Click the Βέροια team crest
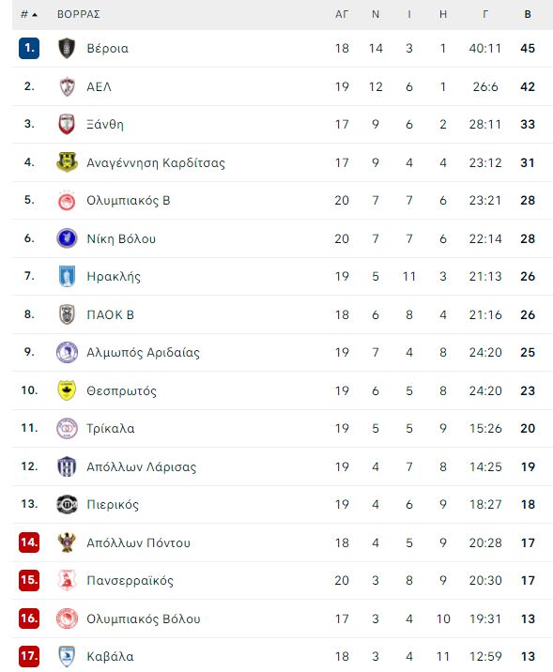 tap(67, 48)
